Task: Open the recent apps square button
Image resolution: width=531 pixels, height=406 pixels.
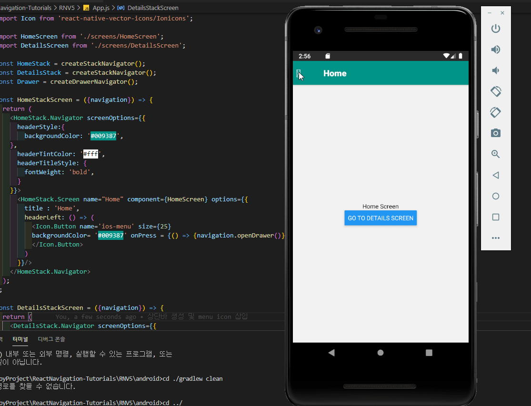Action: pos(495,217)
